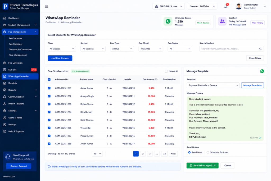Open the All Sections dropdown
Screen dimensions: 271x181
pyautogui.click(x=93, y=49)
